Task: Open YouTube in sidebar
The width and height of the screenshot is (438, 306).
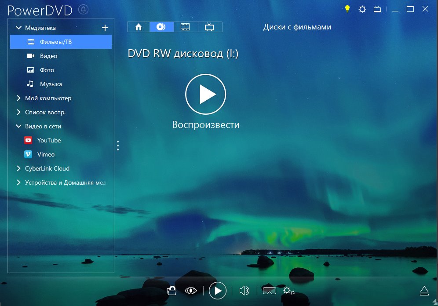Action: coord(48,140)
